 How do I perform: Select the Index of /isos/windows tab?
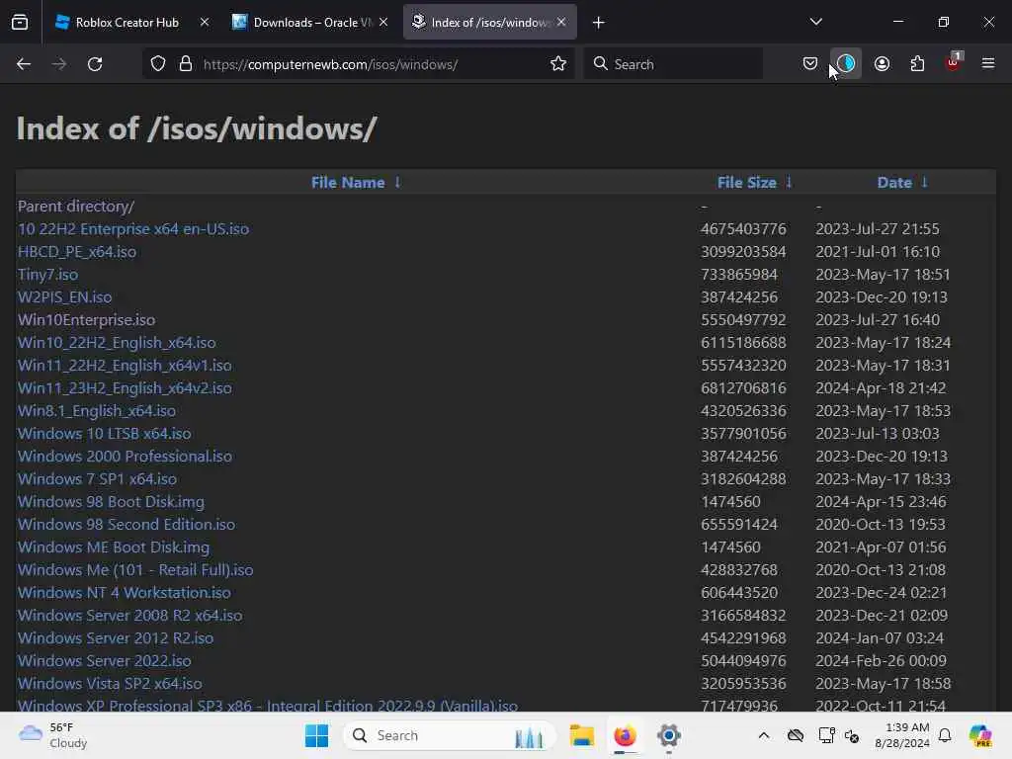[490, 23]
